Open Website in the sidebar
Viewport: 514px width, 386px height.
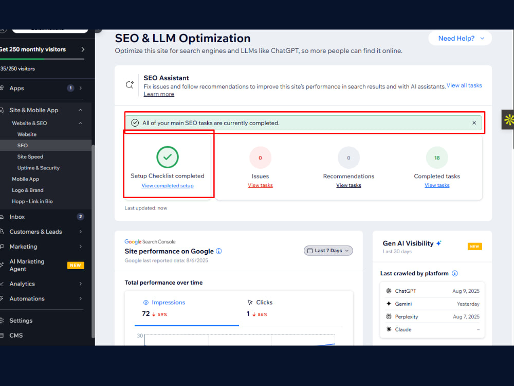tap(27, 134)
